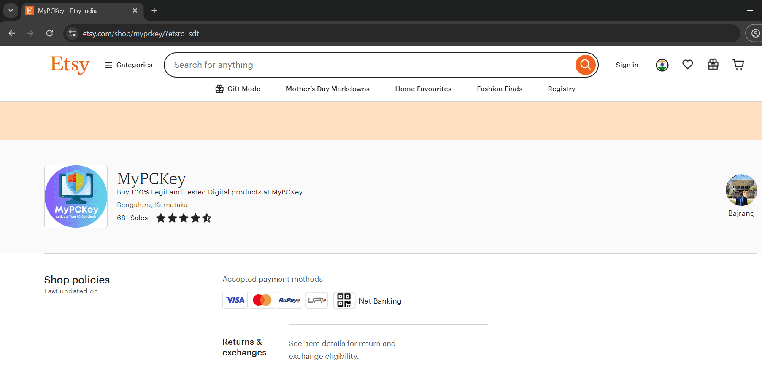Open the browser profile icon
The image size is (762, 366).
(x=755, y=33)
